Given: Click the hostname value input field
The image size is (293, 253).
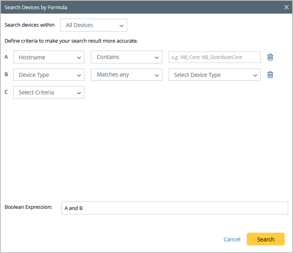Looking at the screenshot, I should tap(214, 57).
